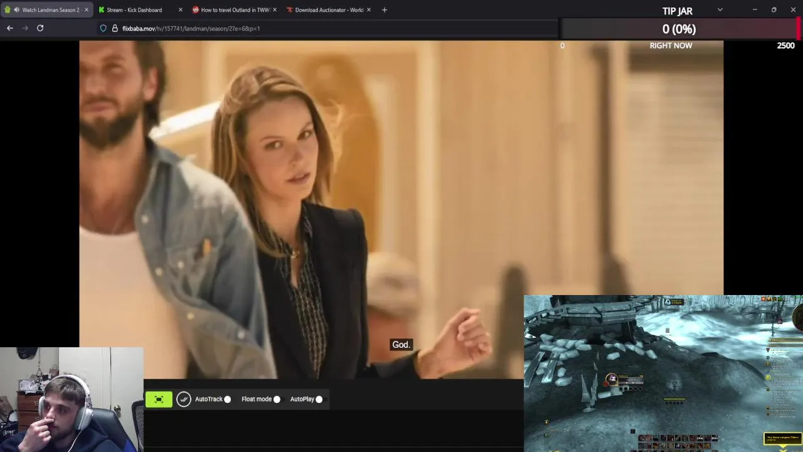Image resolution: width=803 pixels, height=452 pixels.
Task: Click the browser forward arrow
Action: coord(25,28)
